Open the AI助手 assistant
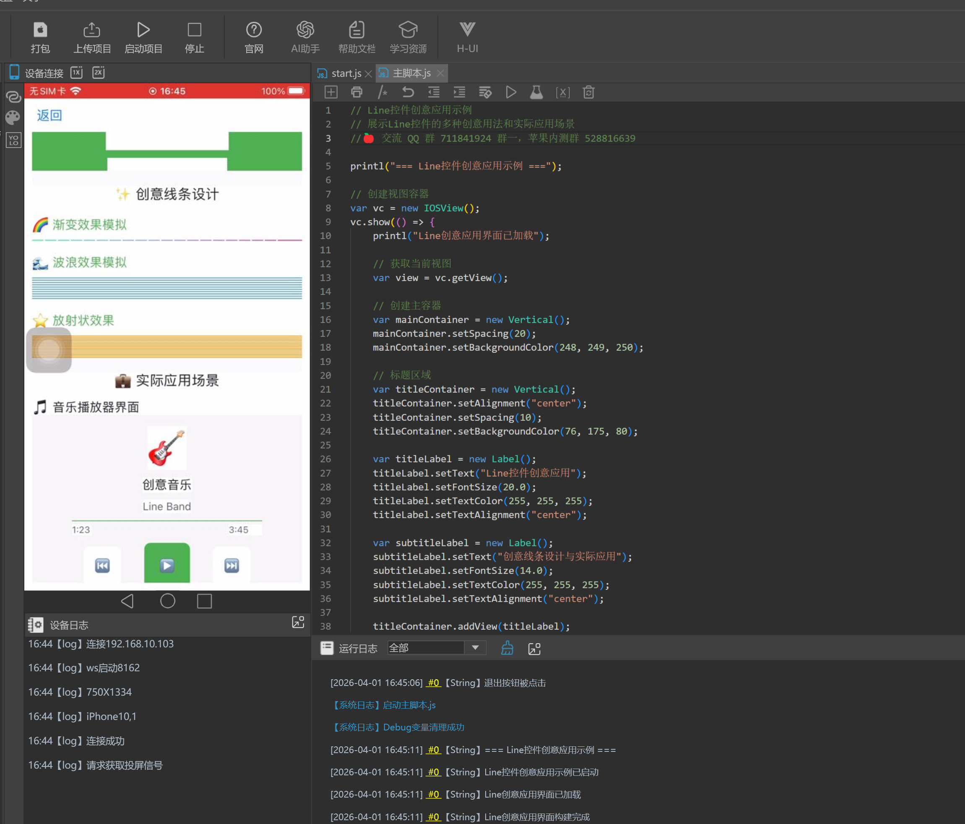 click(305, 37)
